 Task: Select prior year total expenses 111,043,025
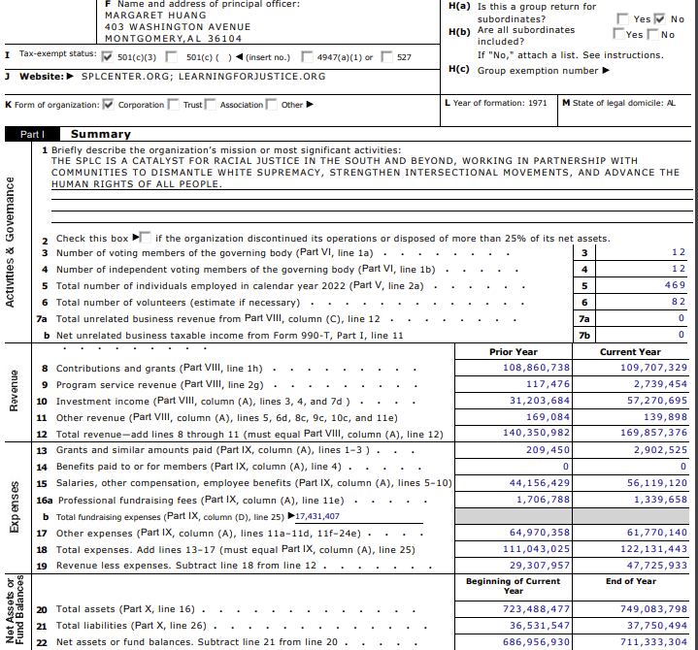tap(537, 548)
